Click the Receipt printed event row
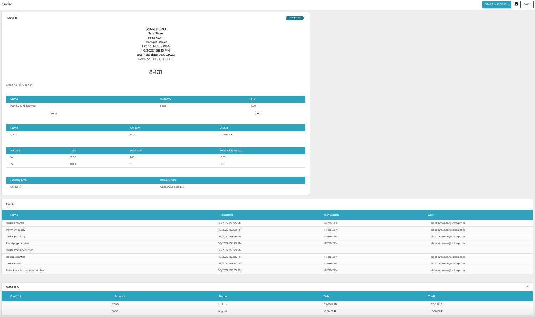This screenshot has width=535, height=317. pos(16,257)
